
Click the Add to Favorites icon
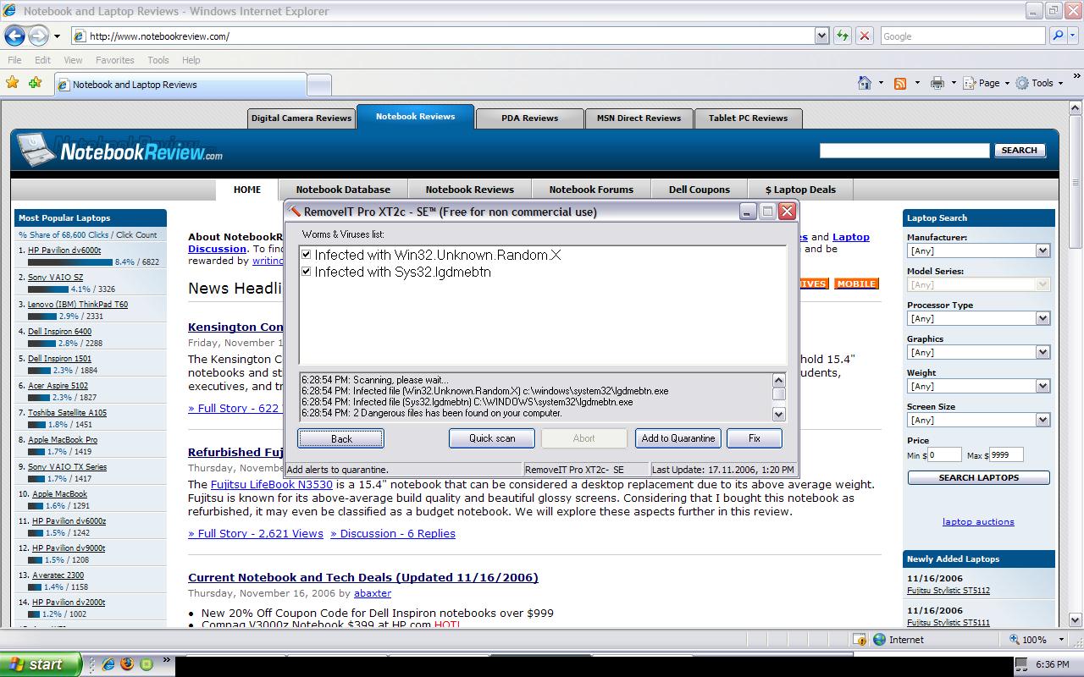point(35,83)
